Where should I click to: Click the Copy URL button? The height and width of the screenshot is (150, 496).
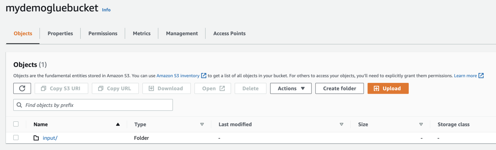tap(115, 88)
